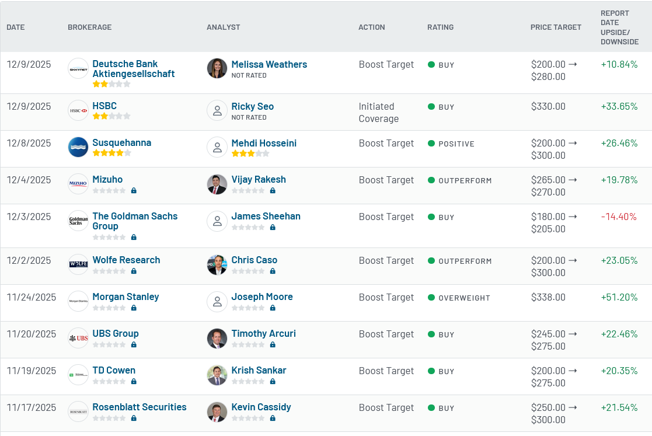Click the lock icon under Krish Sankar
The height and width of the screenshot is (436, 652).
273,381
